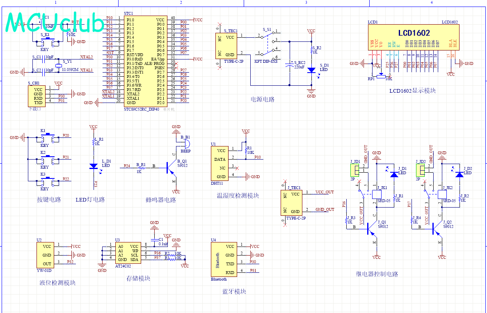This screenshot has width=487, height=313.
Task: Select the YW-01D liquid level sensor U2
Action: [45, 255]
